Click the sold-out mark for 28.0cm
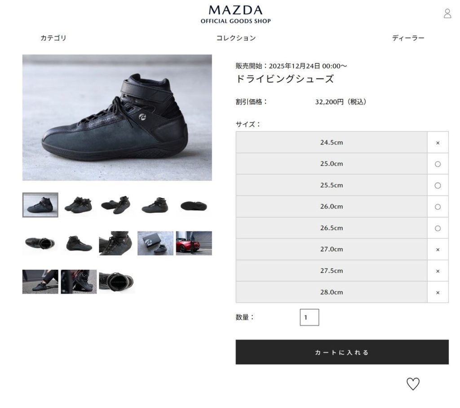 [438, 292]
